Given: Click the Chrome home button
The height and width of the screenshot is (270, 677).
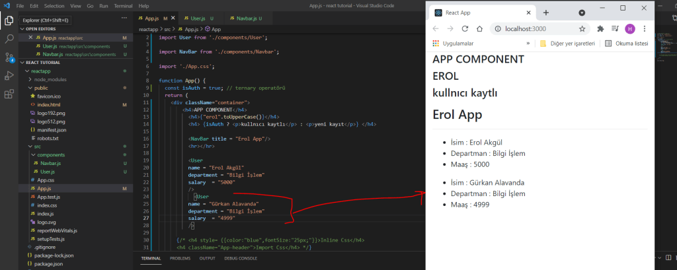Looking at the screenshot, I should [x=480, y=29].
